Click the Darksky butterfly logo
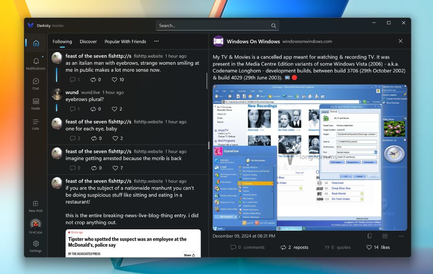This screenshot has width=433, height=274. pos(30,26)
